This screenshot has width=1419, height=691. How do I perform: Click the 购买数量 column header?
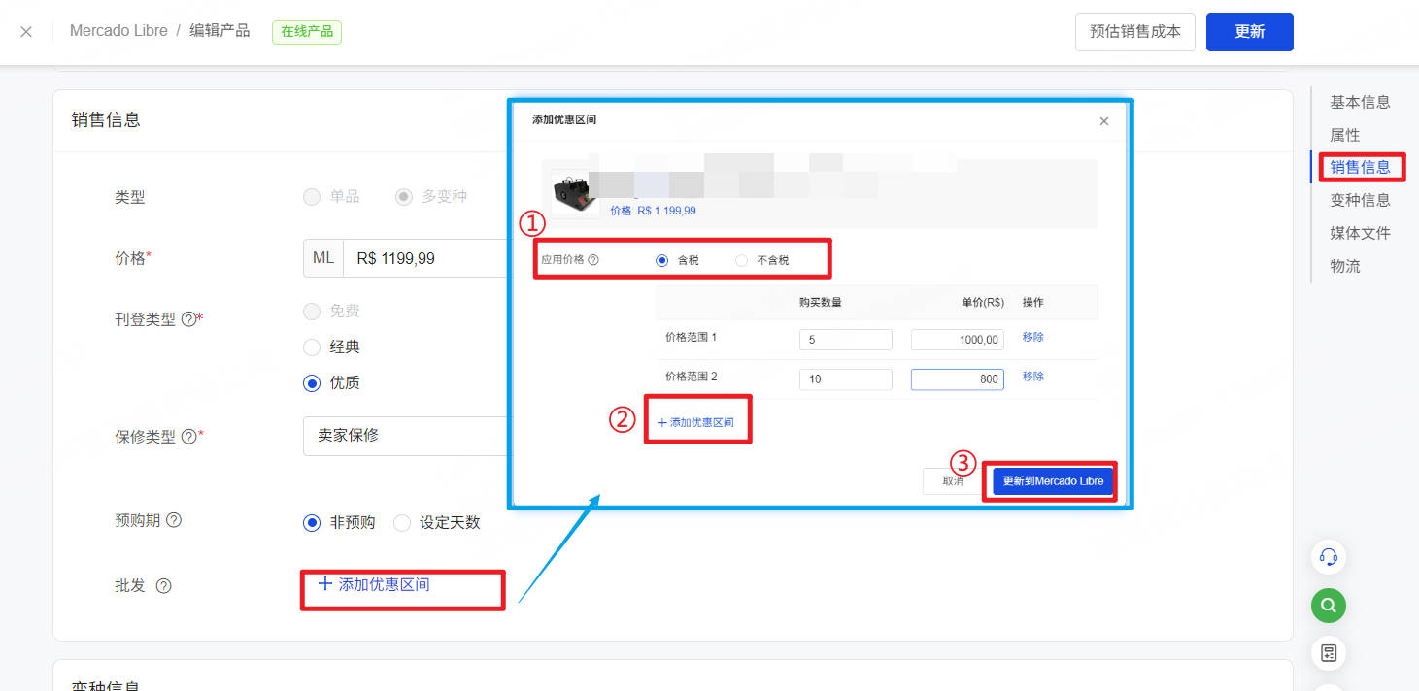820,302
